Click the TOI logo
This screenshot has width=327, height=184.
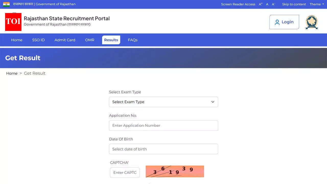[13, 22]
